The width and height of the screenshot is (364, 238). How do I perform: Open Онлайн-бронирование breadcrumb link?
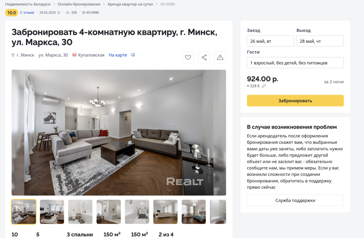point(79,4)
